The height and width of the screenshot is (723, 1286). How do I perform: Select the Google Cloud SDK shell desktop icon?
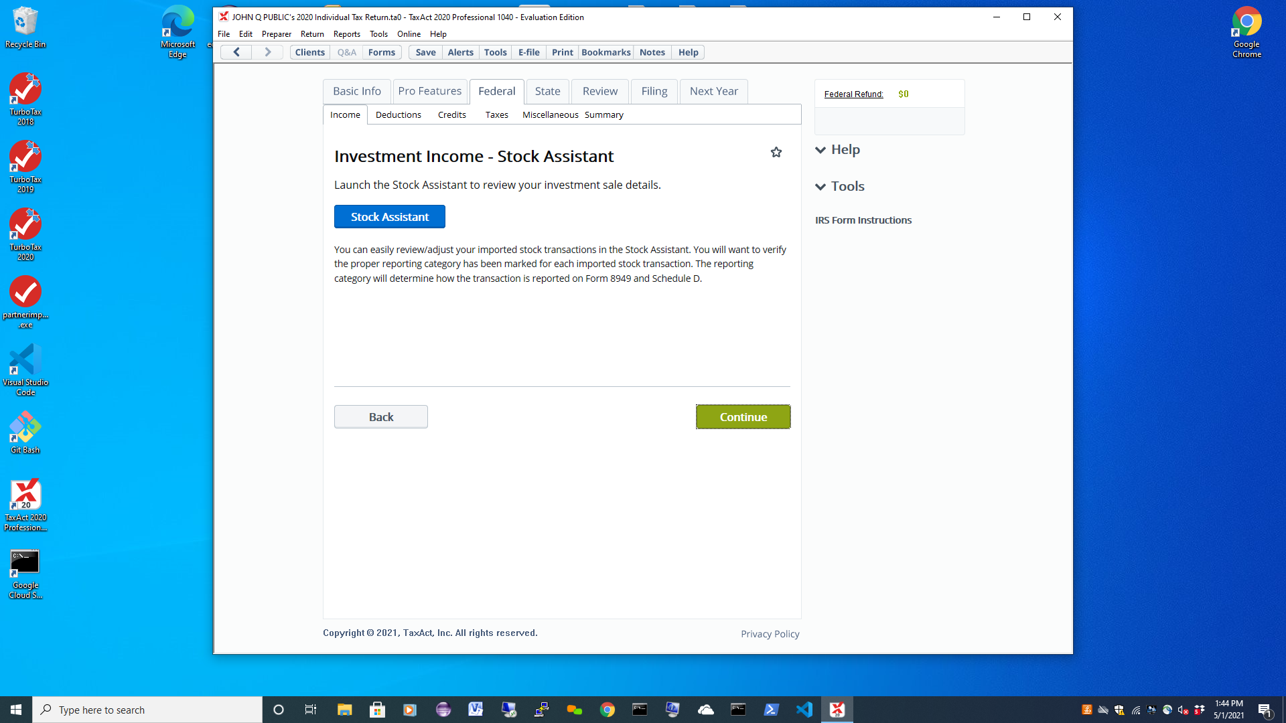tap(25, 574)
